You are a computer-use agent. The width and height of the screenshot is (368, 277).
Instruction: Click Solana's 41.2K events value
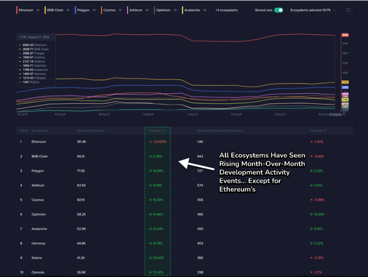click(x=81, y=258)
